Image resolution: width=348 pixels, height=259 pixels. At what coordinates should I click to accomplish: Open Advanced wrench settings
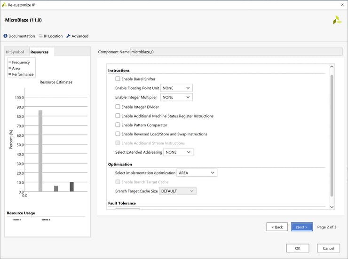click(69, 36)
